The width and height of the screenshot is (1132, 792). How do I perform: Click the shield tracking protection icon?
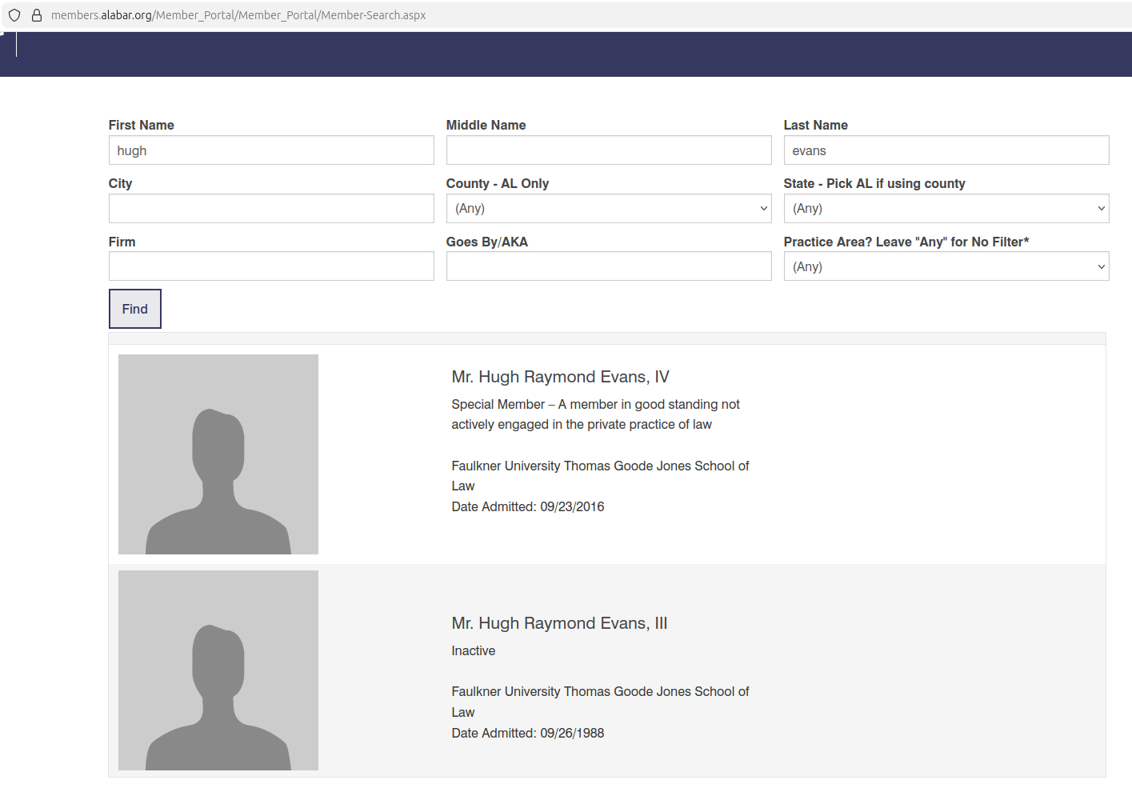(x=14, y=15)
